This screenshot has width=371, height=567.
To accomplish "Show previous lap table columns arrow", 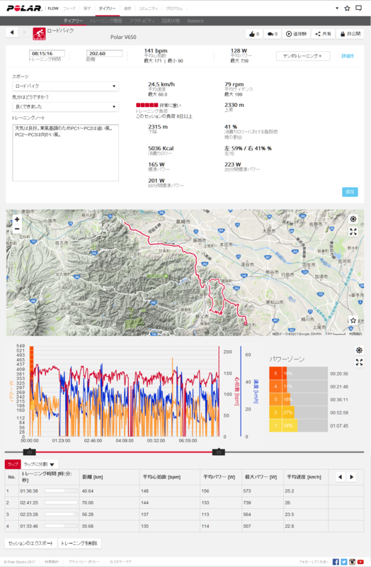I will coord(340,477).
